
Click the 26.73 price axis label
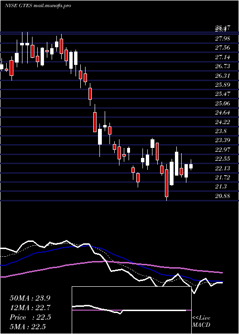coord(223,66)
